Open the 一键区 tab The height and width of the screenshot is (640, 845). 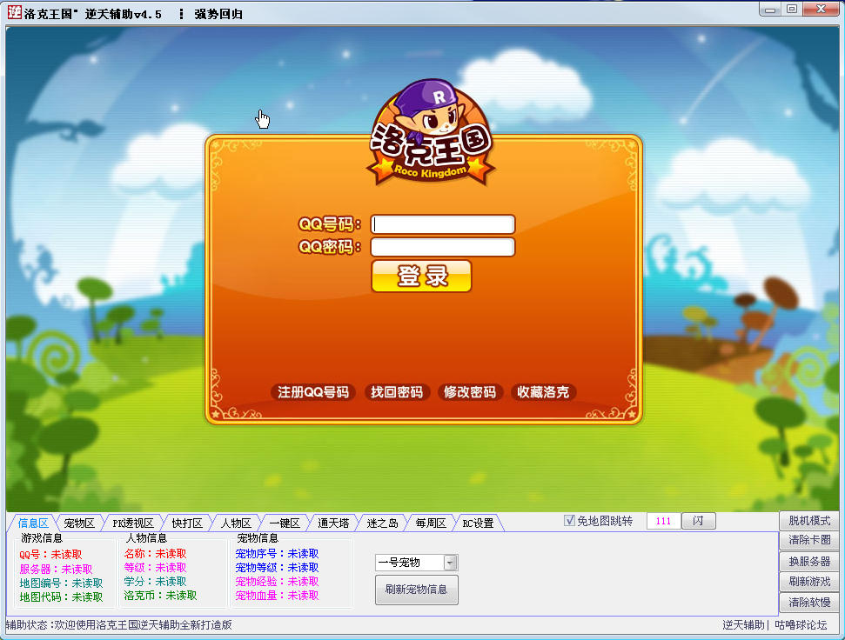(282, 522)
